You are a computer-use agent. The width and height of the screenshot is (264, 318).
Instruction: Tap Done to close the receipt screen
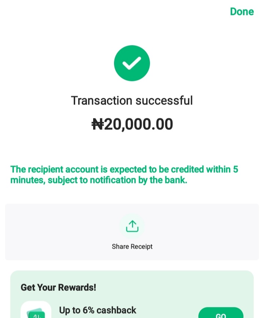[x=242, y=12]
